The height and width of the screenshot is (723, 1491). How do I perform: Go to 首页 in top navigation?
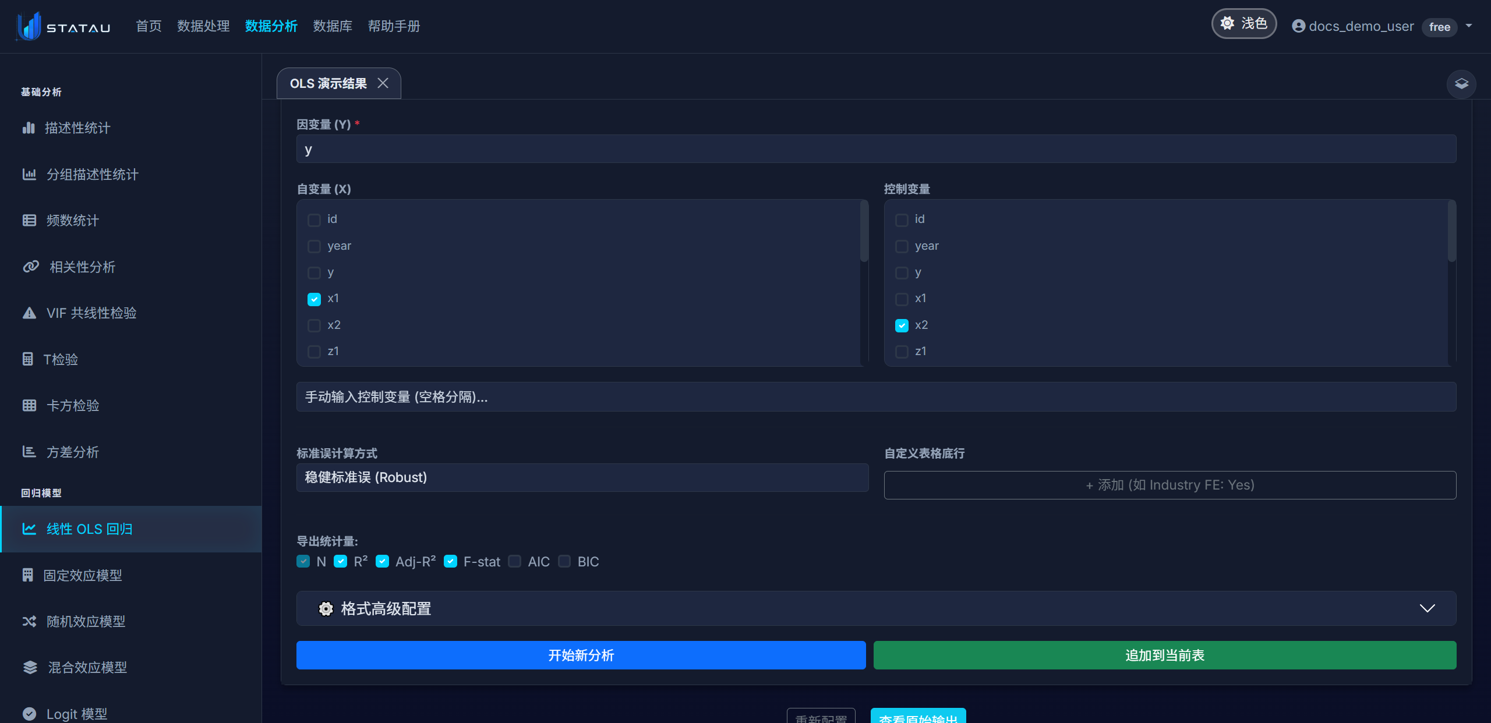[149, 26]
